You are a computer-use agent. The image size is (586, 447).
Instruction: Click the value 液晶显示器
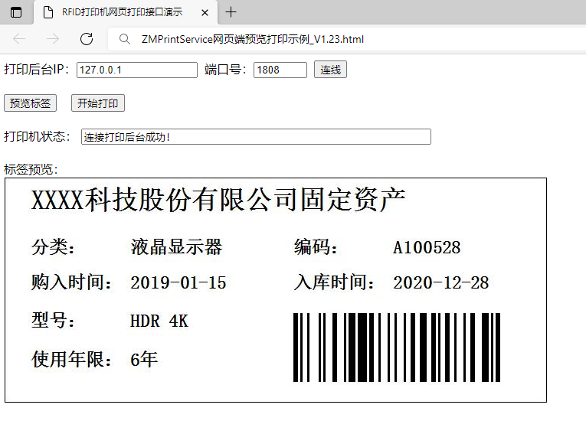[x=176, y=246]
